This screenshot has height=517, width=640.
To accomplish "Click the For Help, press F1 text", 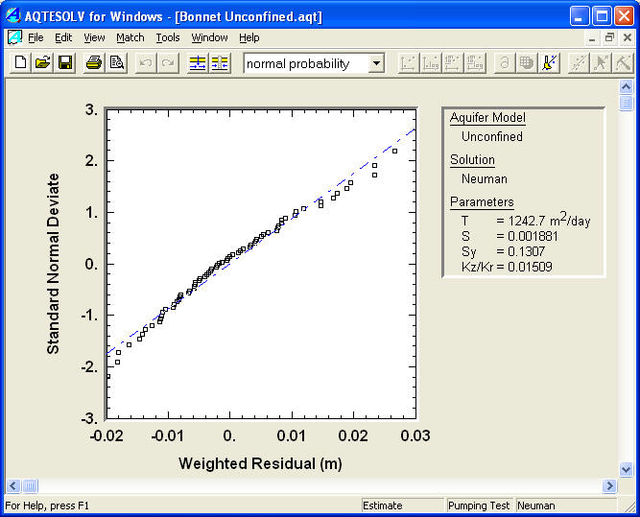I will (x=47, y=505).
